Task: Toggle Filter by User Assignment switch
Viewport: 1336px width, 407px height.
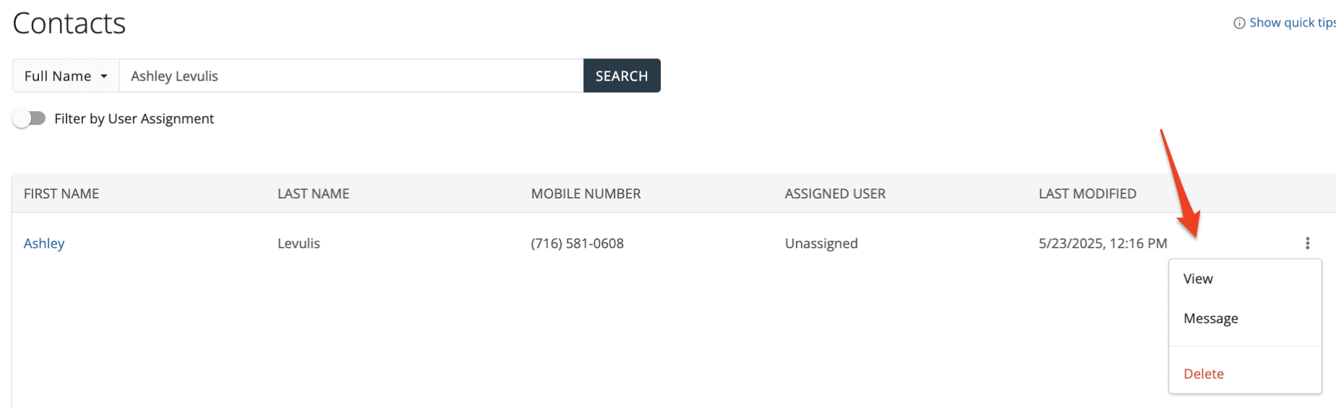Action: (x=29, y=118)
